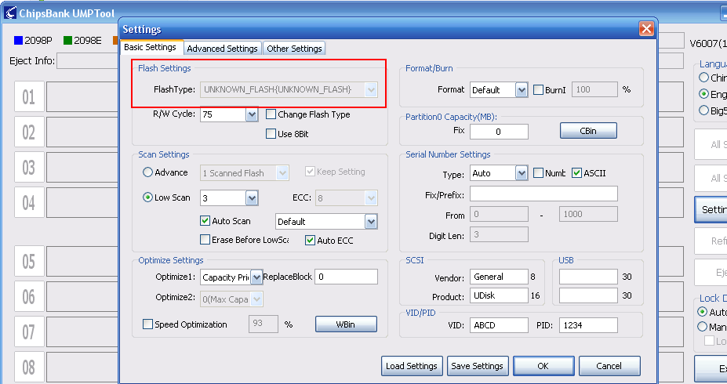
Task: Select Auto lock radio in main window
Action: [x=703, y=312]
